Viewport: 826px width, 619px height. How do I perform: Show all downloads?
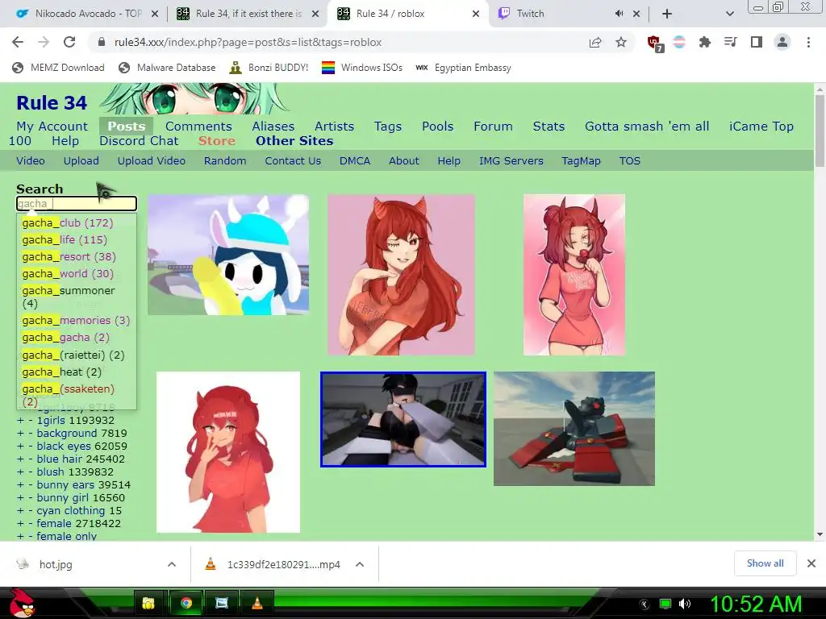pyautogui.click(x=765, y=563)
